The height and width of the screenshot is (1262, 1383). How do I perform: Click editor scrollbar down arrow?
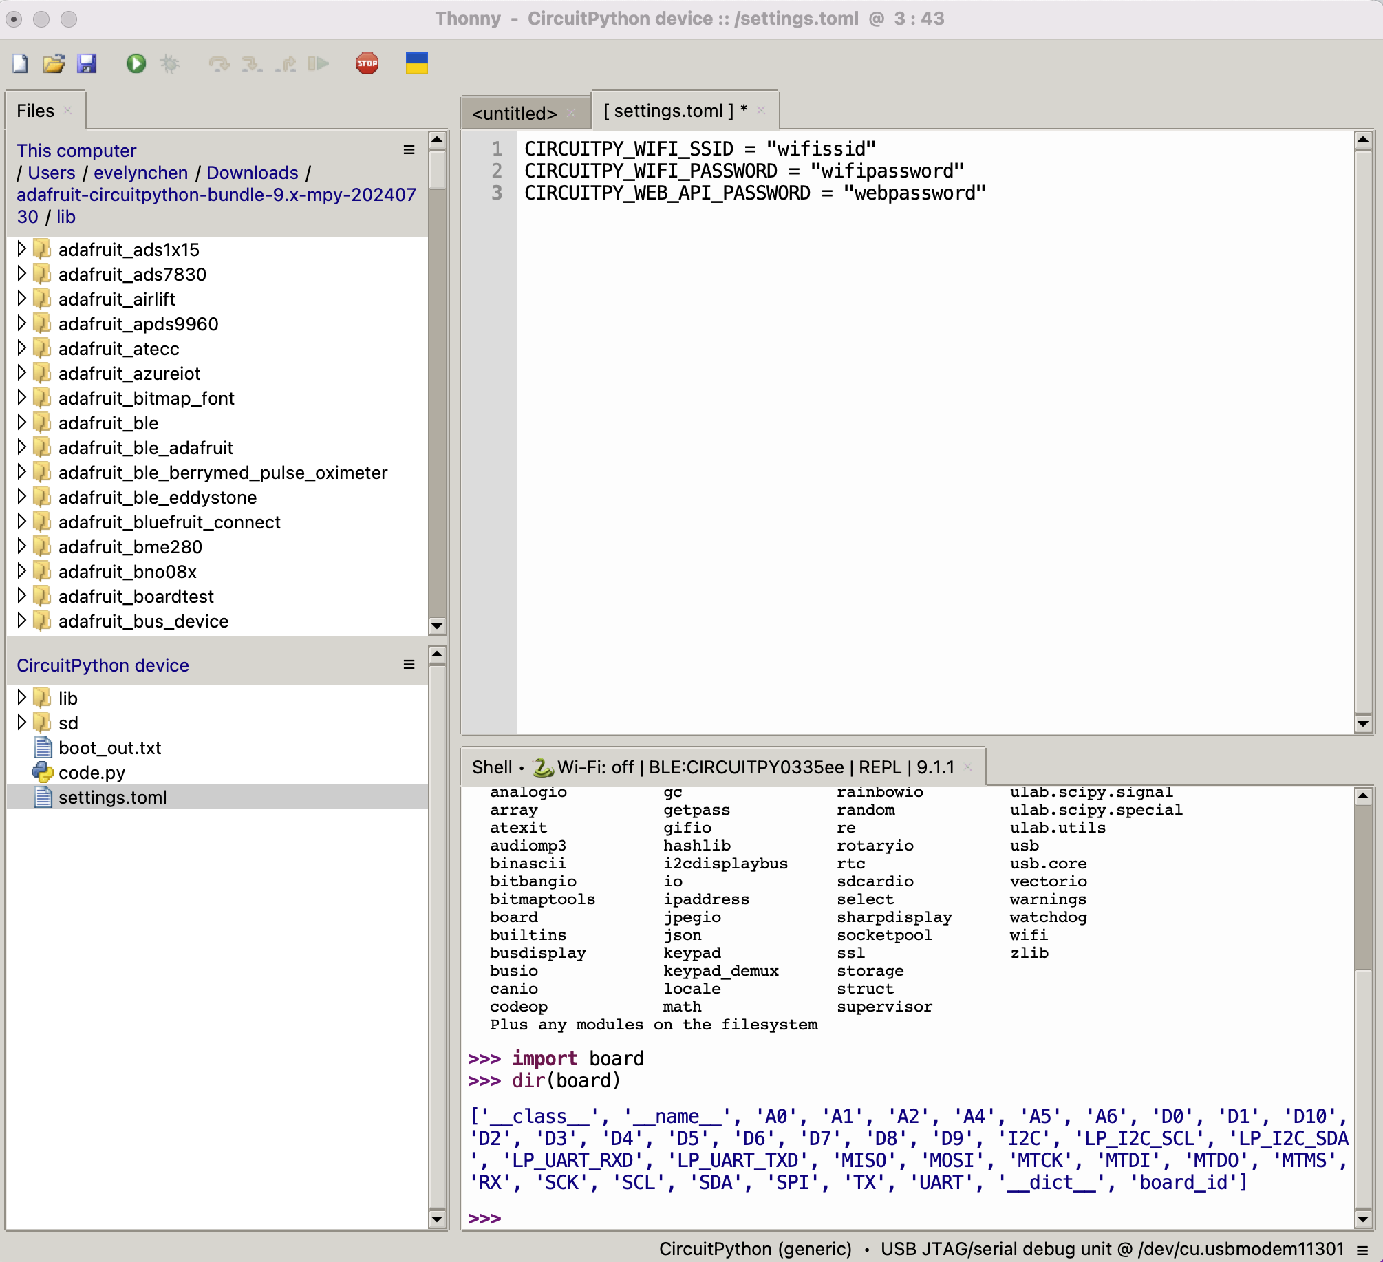pos(1363,723)
